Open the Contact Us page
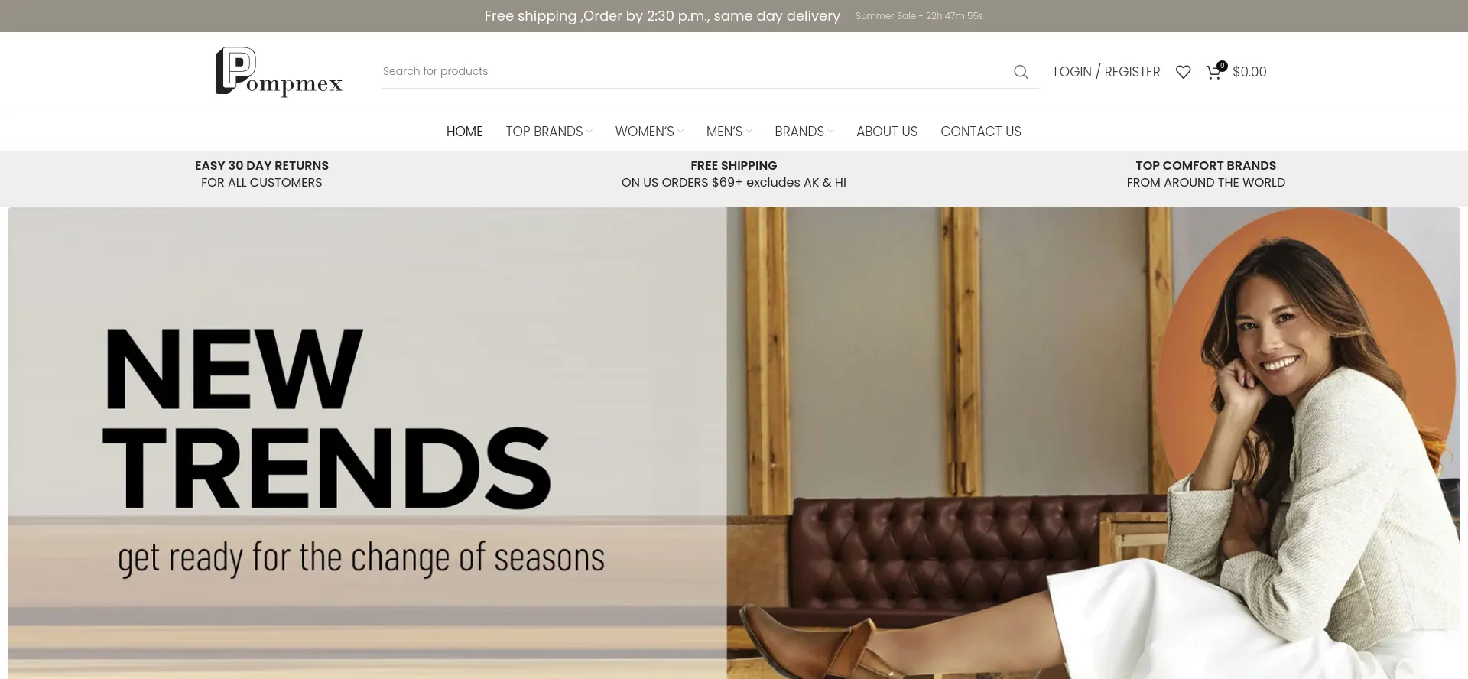Image resolution: width=1468 pixels, height=679 pixels. [x=981, y=132]
